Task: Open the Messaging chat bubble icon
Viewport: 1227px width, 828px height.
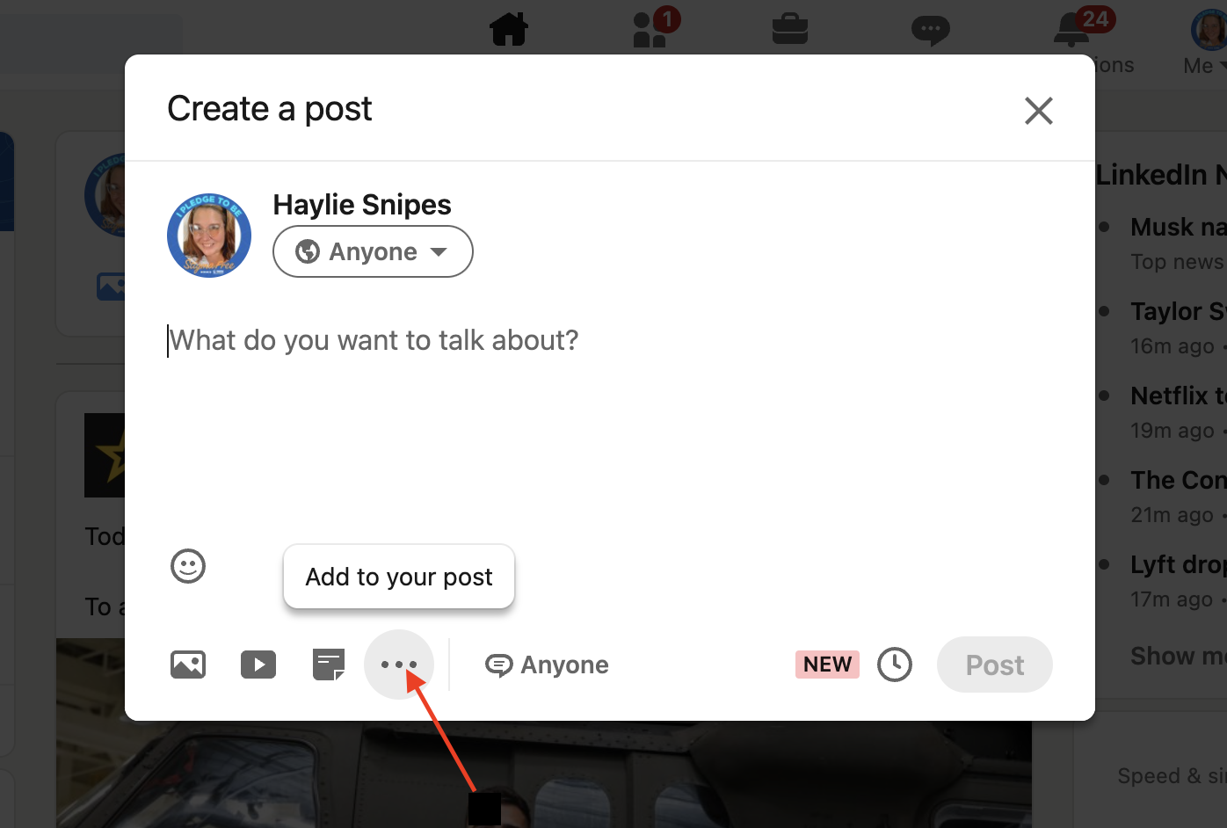Action: pyautogui.click(x=930, y=30)
